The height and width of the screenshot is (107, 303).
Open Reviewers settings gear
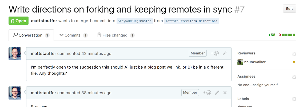[x=294, y=54]
